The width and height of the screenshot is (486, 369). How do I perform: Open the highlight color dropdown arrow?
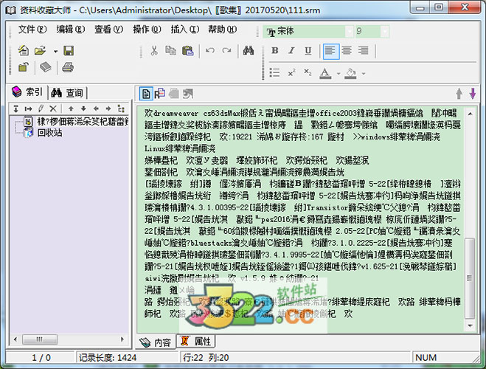point(364,74)
